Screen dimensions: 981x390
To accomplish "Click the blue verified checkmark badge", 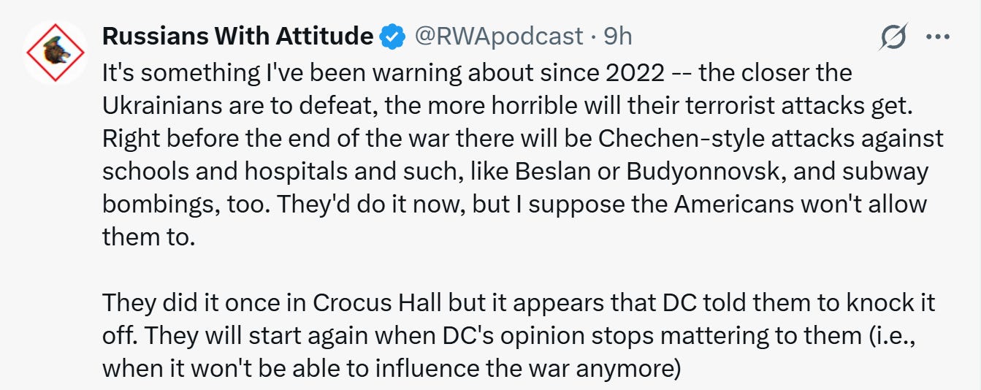I will [x=392, y=35].
